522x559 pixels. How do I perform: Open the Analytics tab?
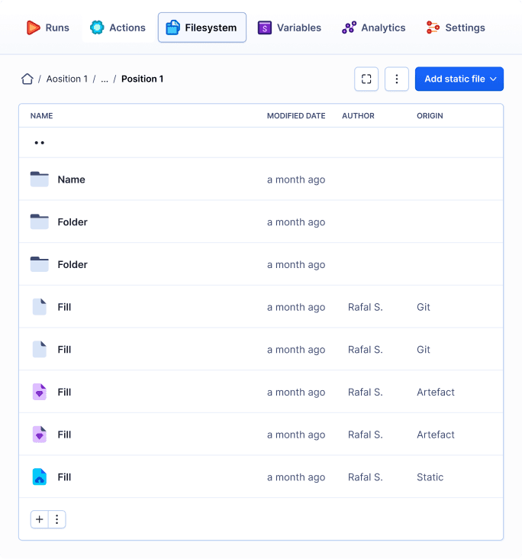click(x=374, y=27)
